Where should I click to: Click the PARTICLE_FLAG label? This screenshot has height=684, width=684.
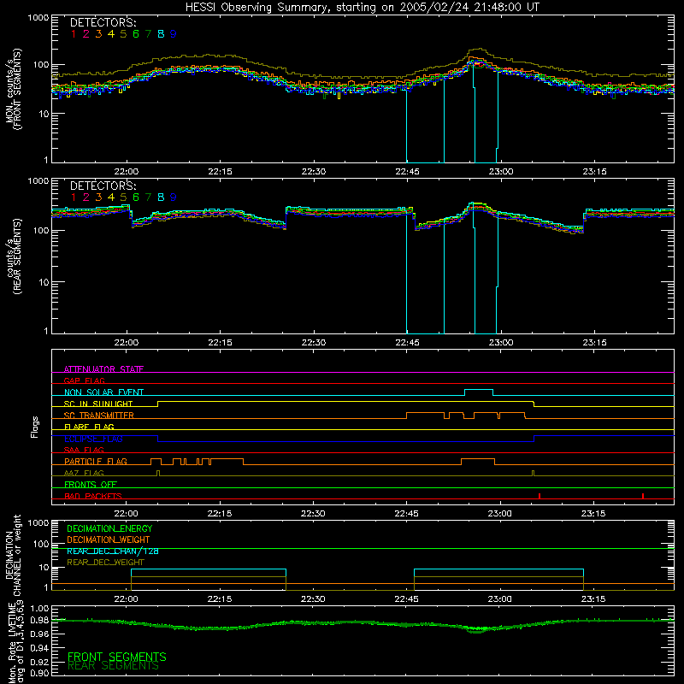pyautogui.click(x=96, y=462)
